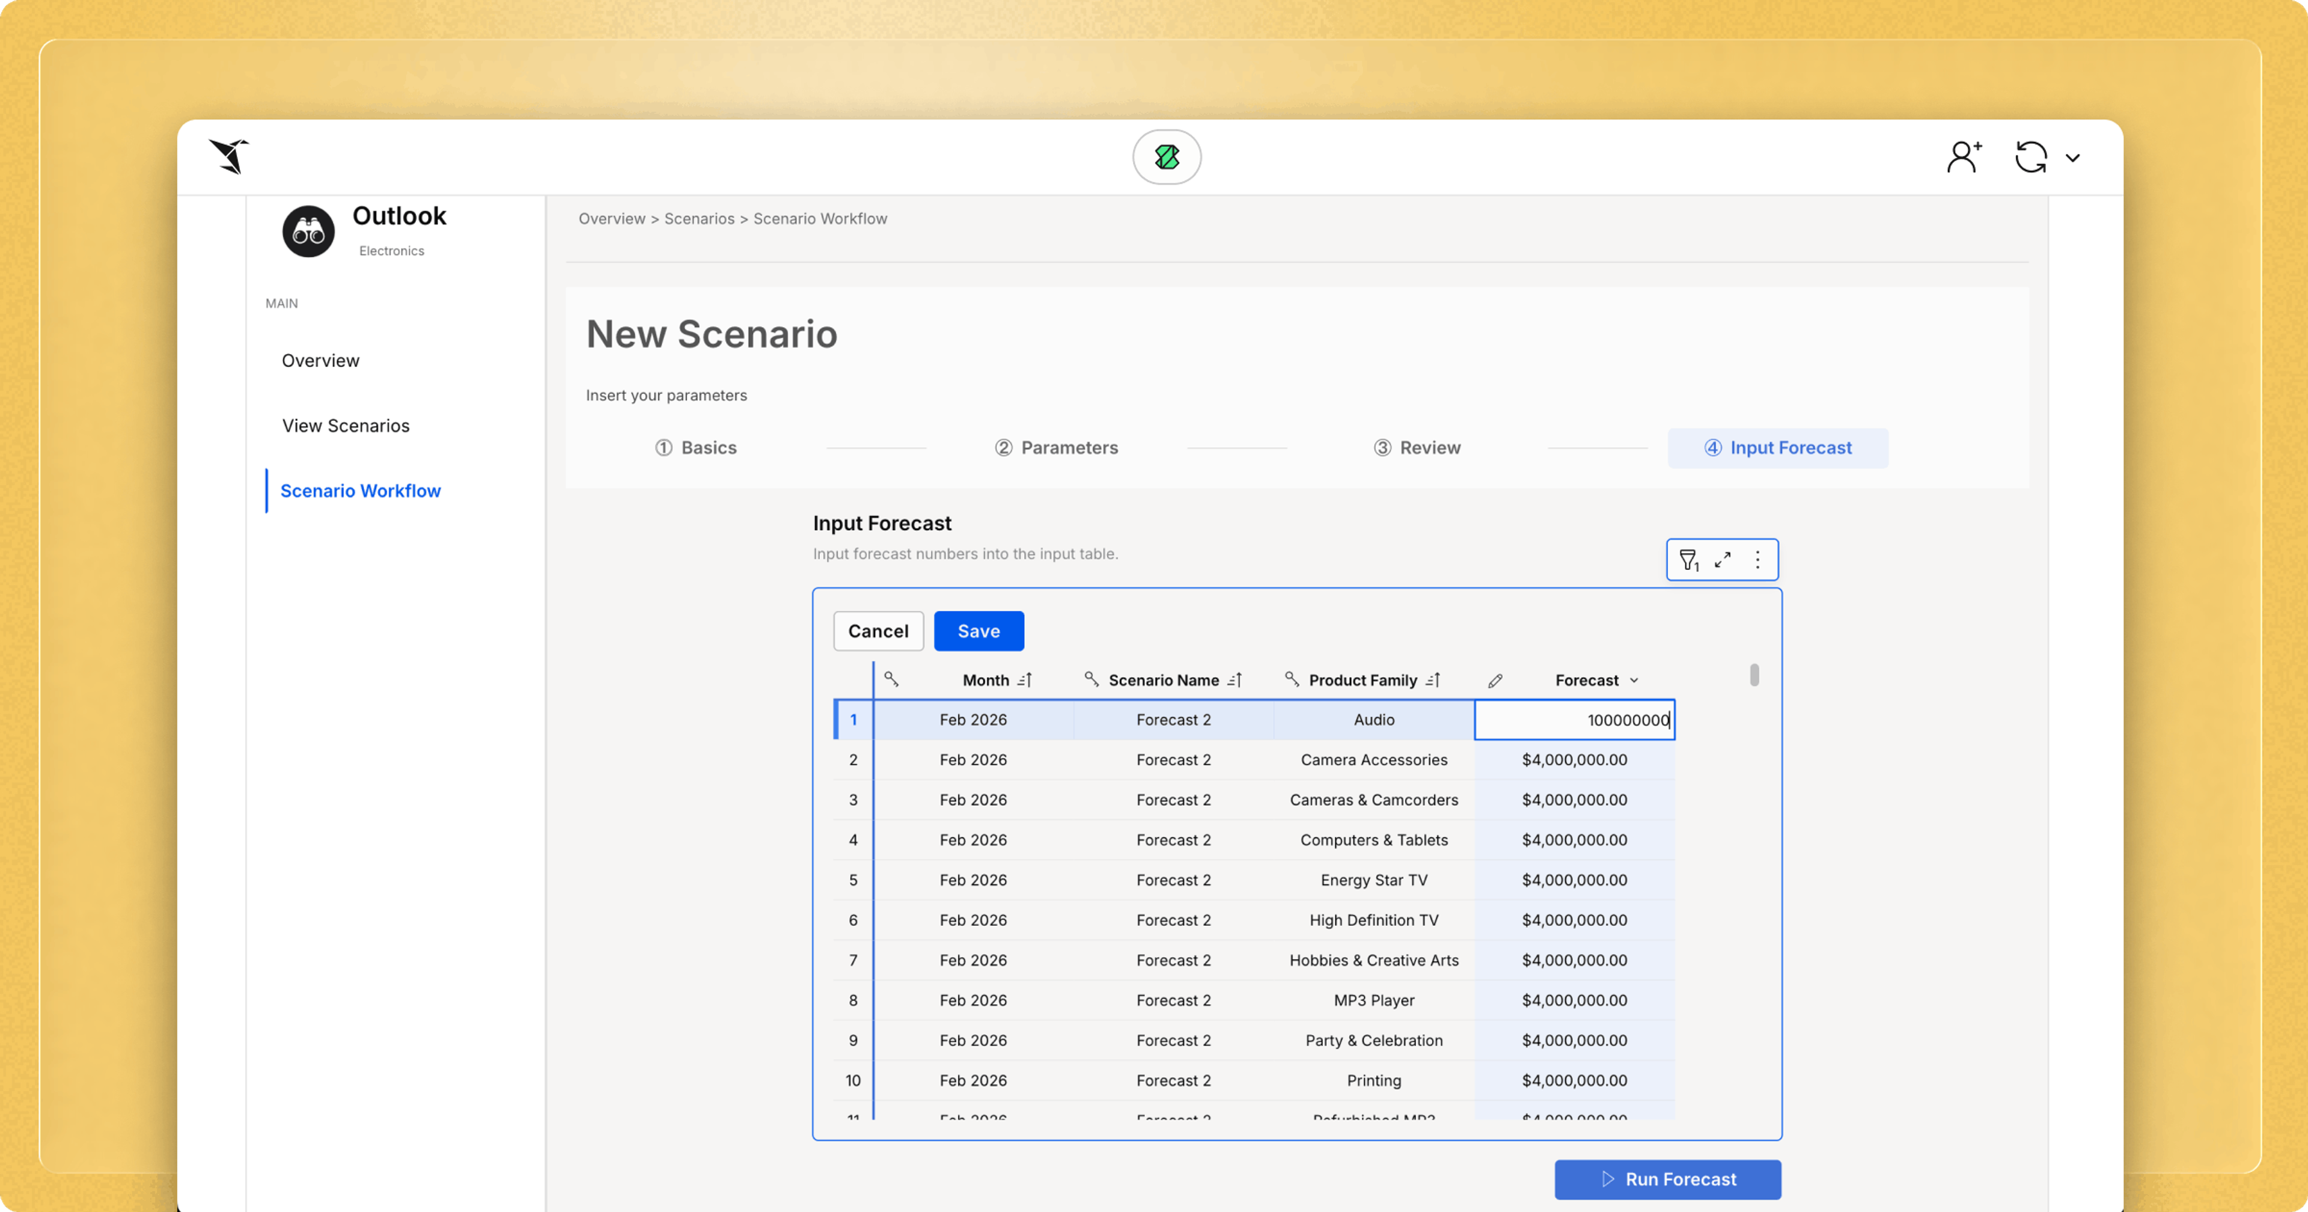Click the key icon by Product Family
The width and height of the screenshot is (2308, 1212).
1291,679
